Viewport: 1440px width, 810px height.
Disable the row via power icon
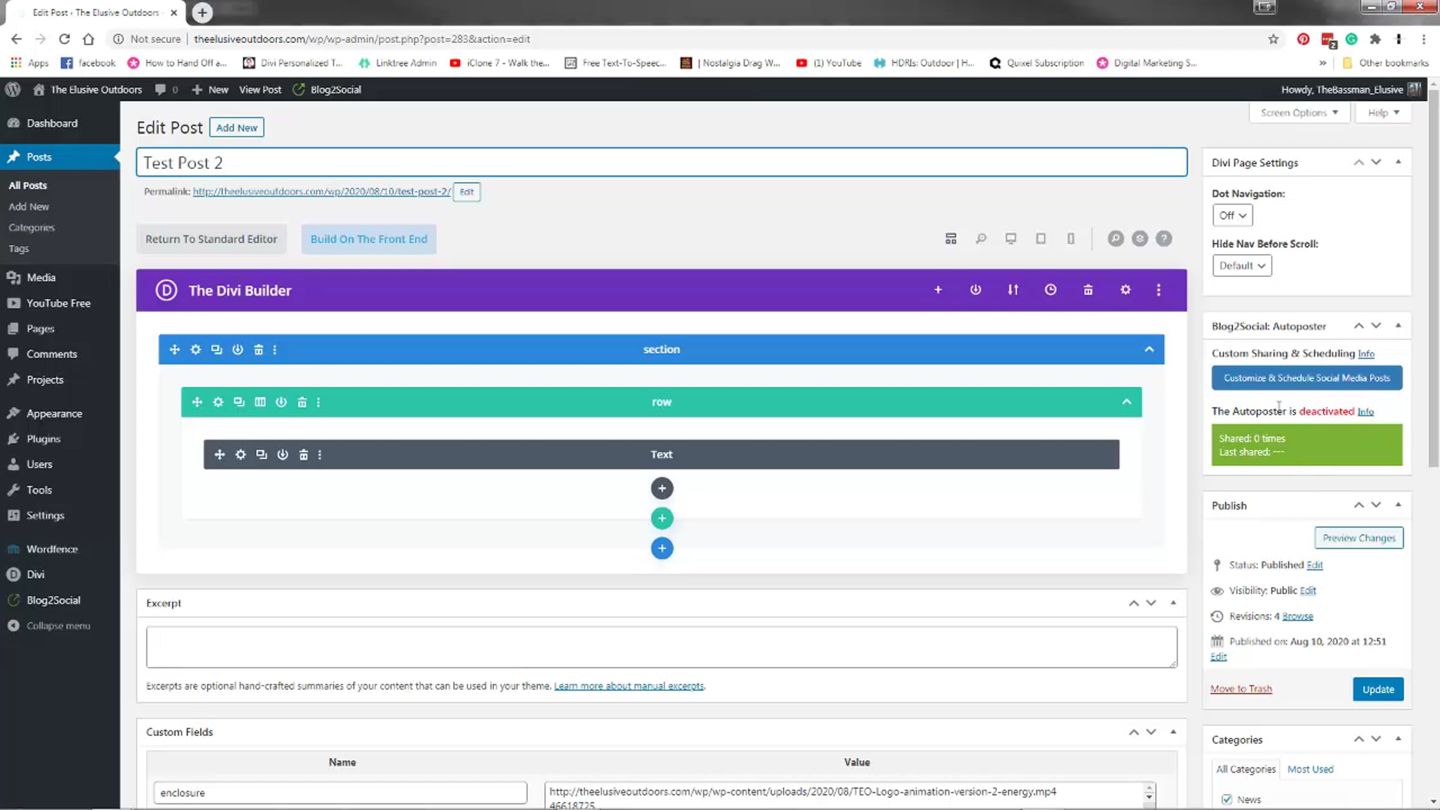[281, 402]
